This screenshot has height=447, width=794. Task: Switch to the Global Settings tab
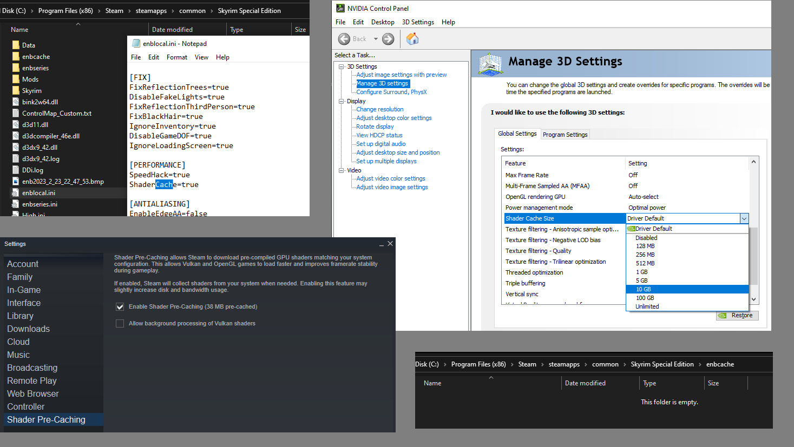(517, 134)
